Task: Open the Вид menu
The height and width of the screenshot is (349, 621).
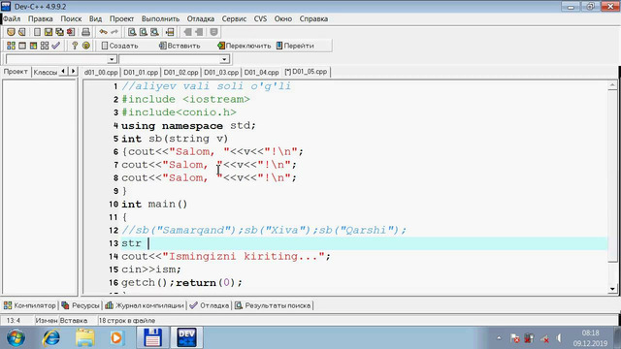Action: tap(95, 18)
